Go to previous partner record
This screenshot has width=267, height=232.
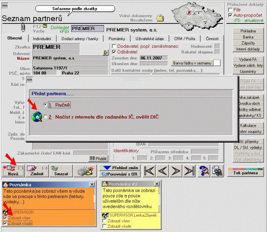(163, 170)
